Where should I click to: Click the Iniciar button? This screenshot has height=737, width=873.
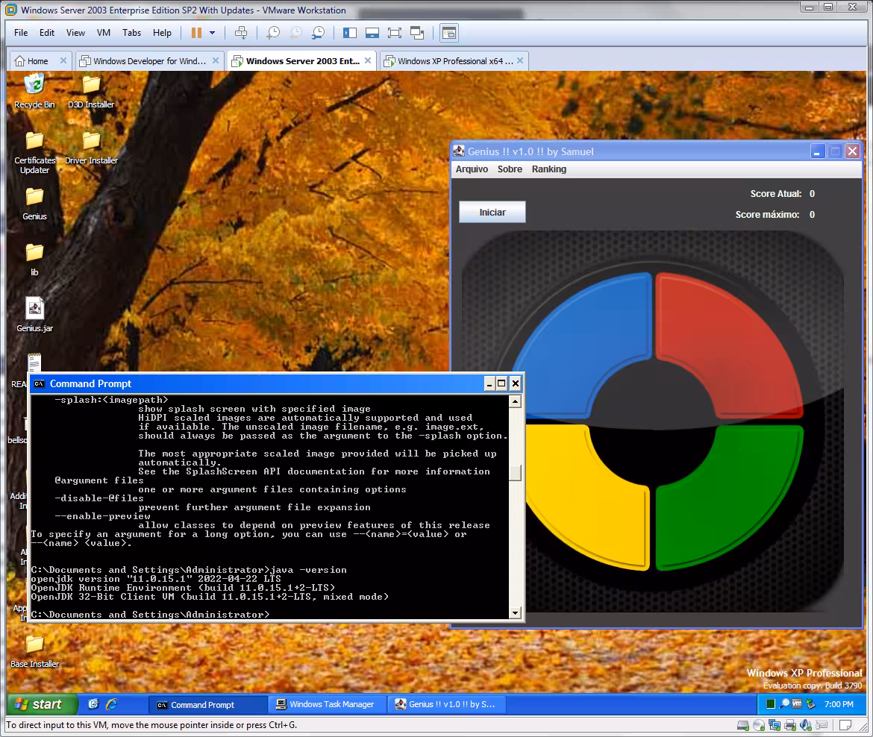pyautogui.click(x=492, y=212)
